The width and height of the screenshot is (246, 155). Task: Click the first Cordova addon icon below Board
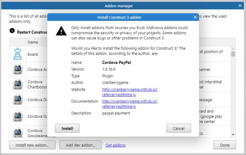(x=17, y=70)
